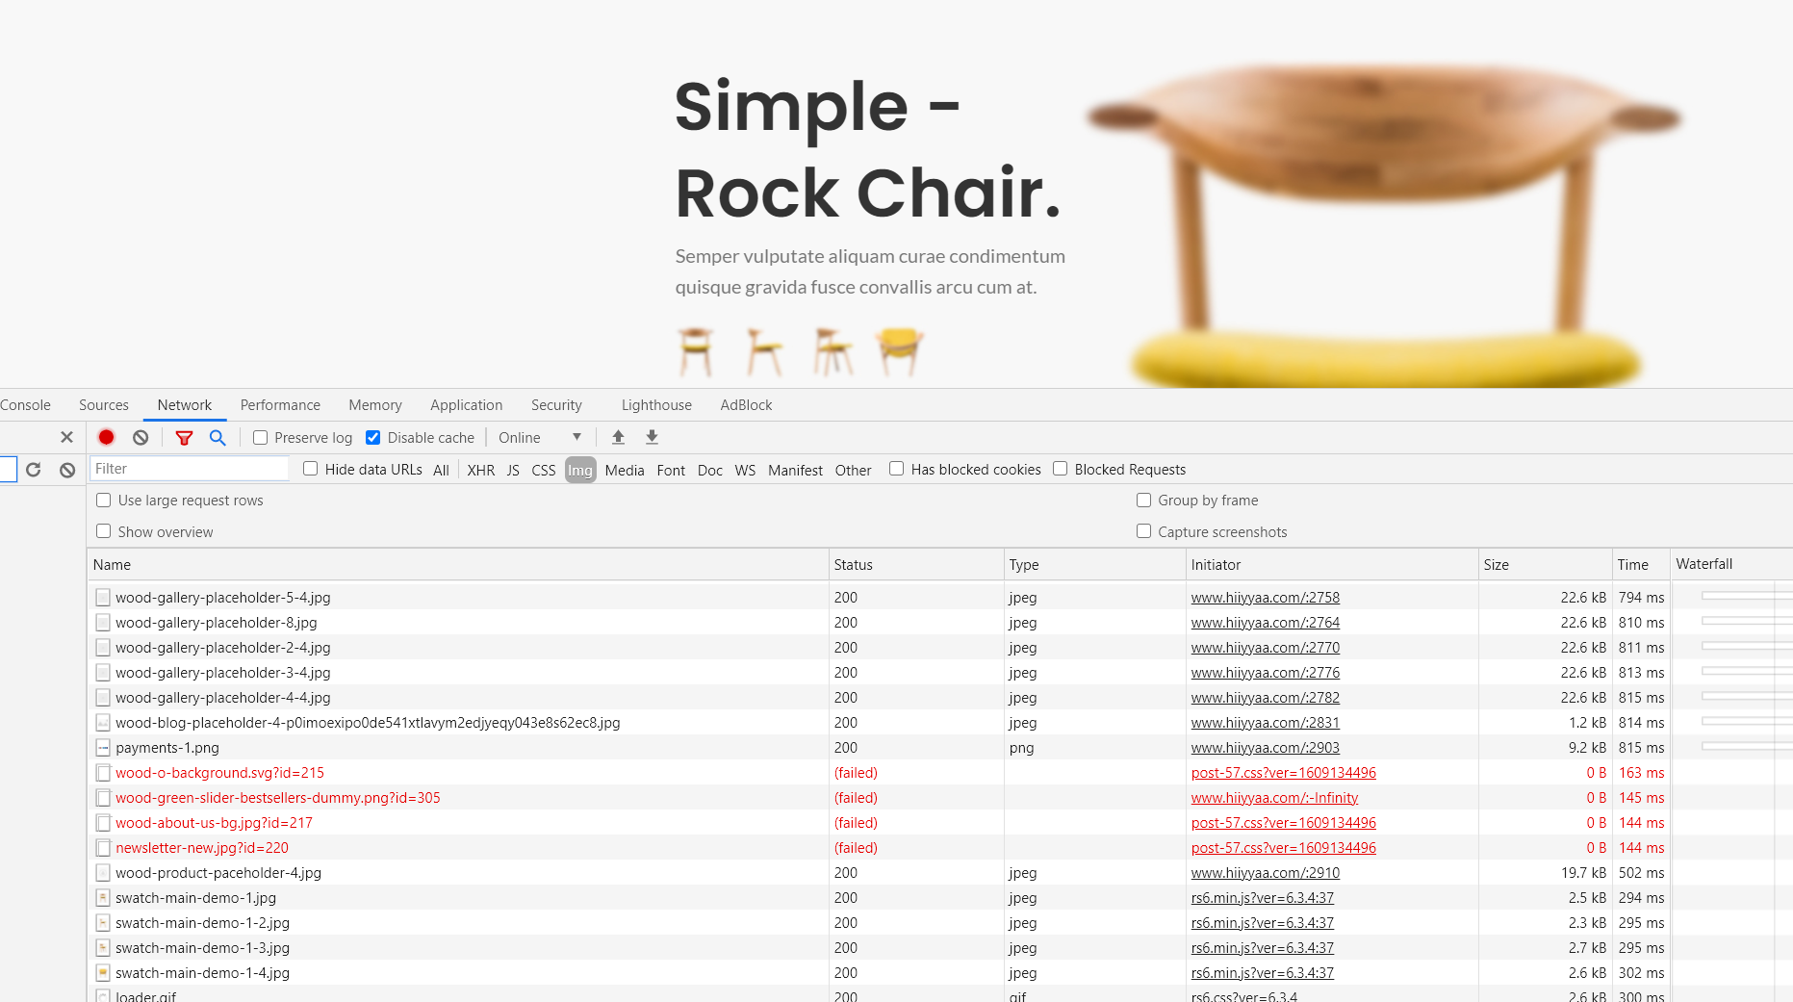
Task: Toggle the red filter funnel icon
Action: tap(184, 437)
